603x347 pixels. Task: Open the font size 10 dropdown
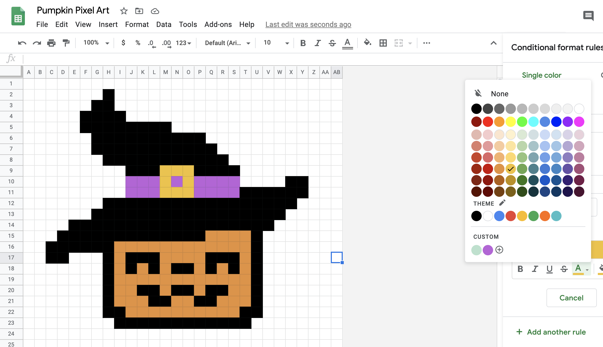coord(276,43)
